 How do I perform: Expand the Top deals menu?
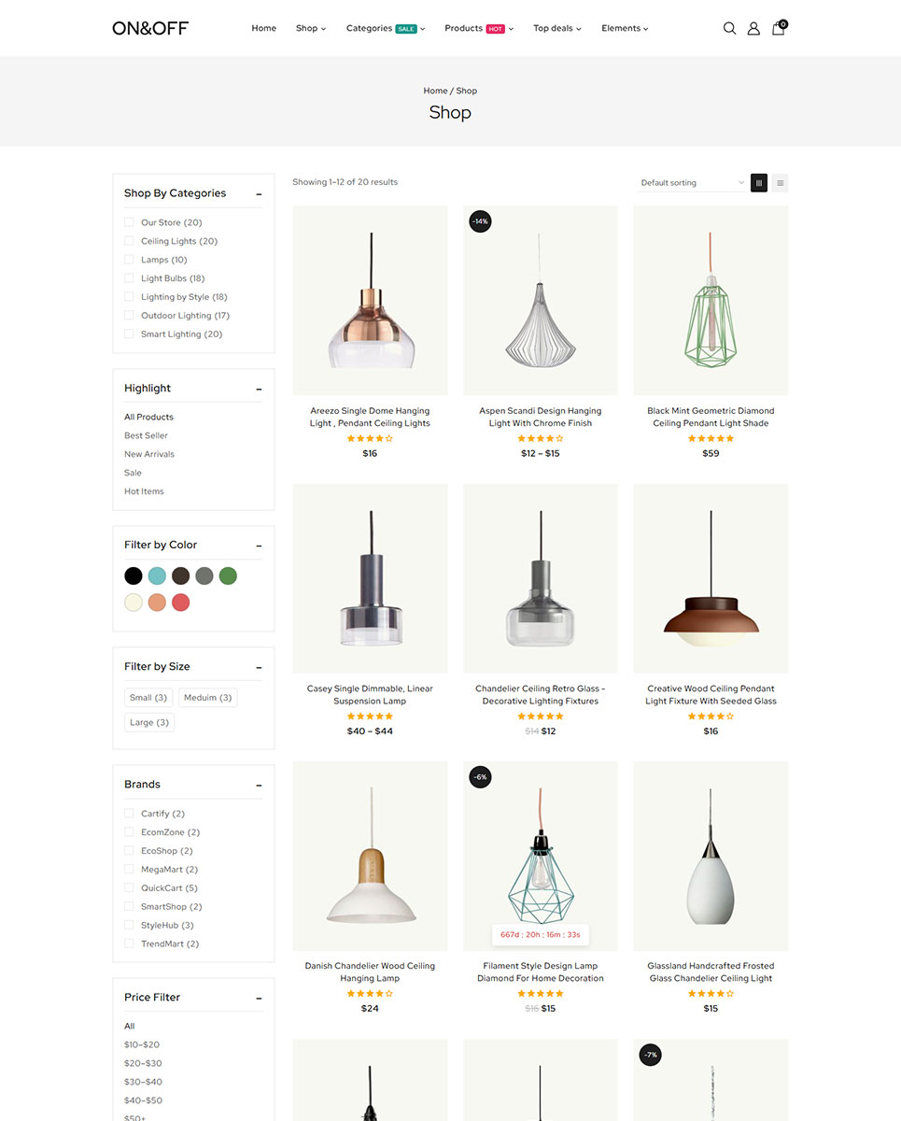click(556, 28)
